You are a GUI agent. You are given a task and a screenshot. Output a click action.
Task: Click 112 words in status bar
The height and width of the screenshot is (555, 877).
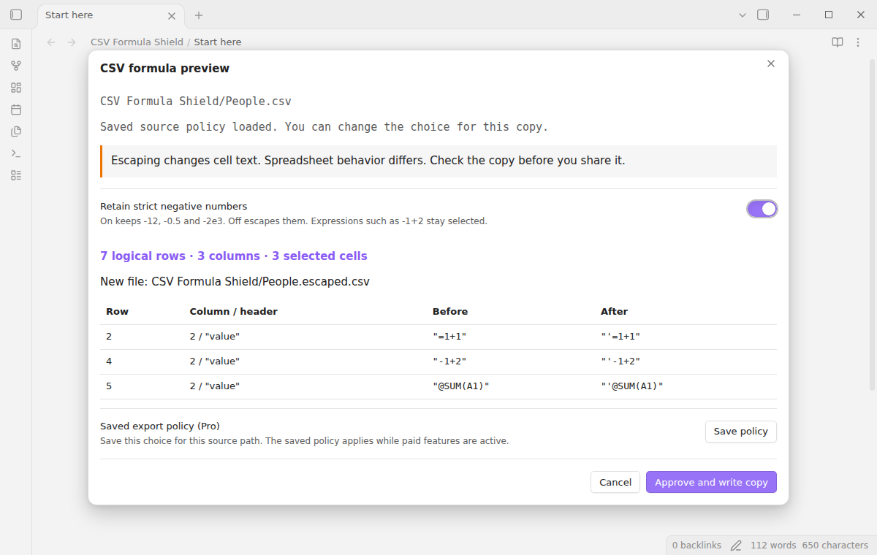point(773,546)
